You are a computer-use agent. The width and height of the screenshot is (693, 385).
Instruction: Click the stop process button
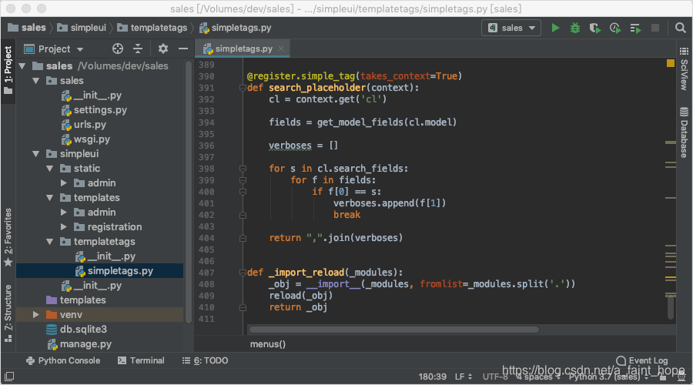(x=655, y=28)
